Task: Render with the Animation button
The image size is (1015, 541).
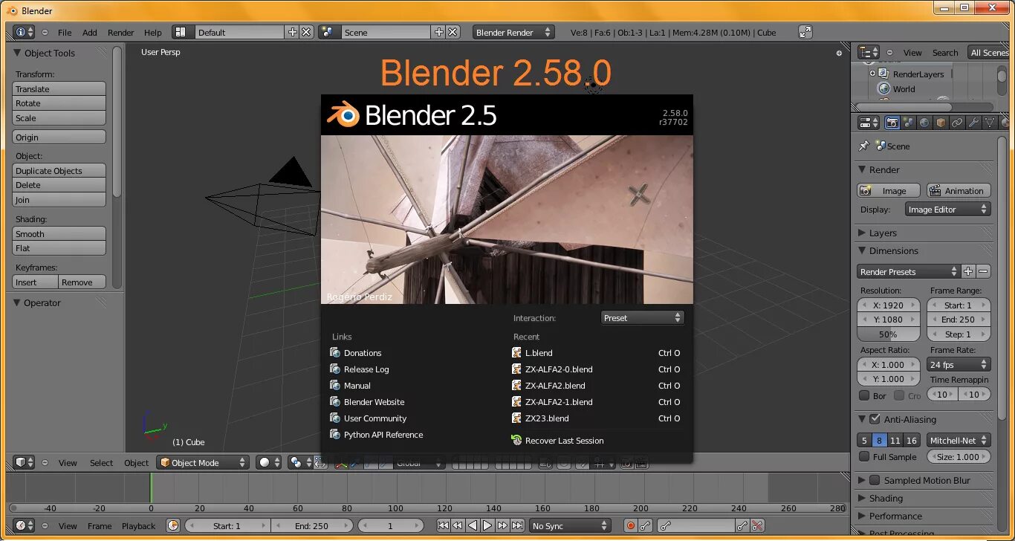Action: pyautogui.click(x=959, y=191)
